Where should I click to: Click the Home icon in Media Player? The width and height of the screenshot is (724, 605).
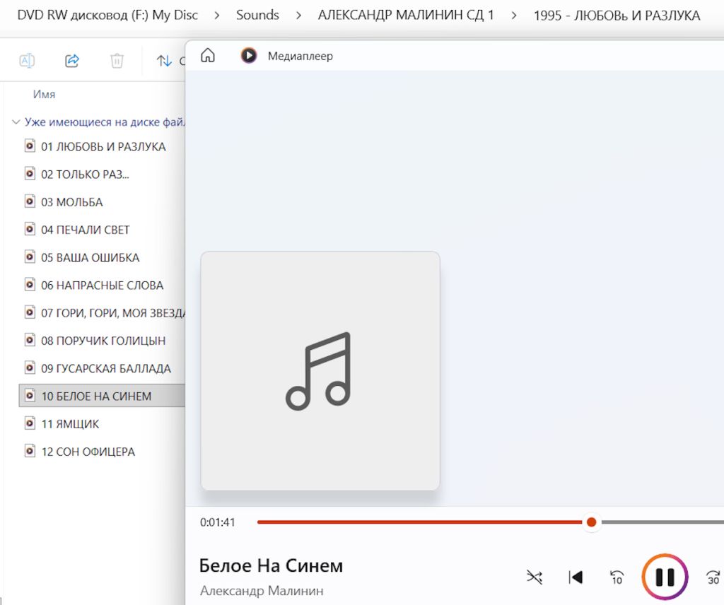(208, 55)
